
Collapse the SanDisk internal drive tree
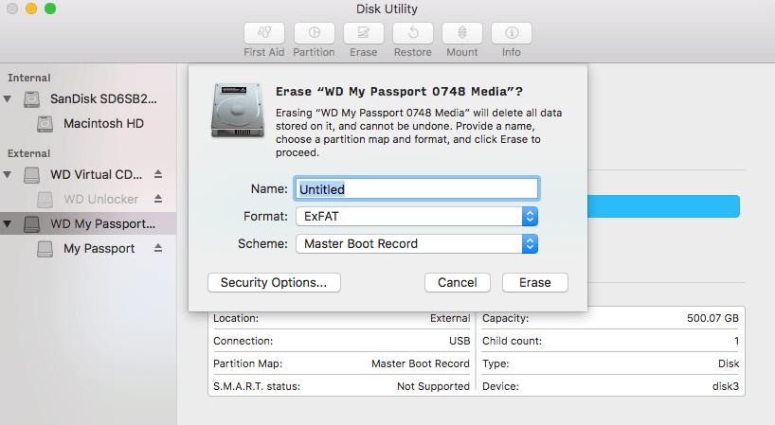[9, 98]
